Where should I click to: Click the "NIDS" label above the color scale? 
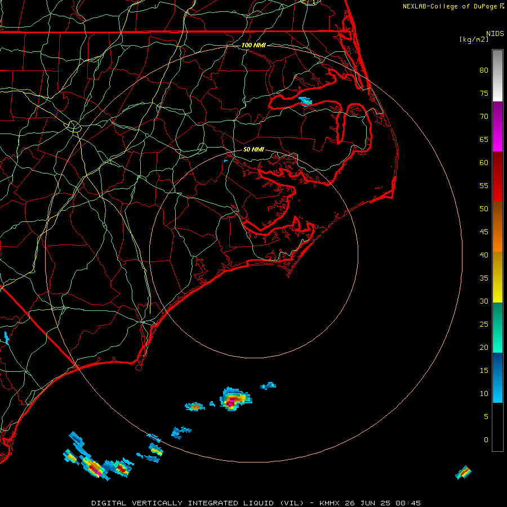pyautogui.click(x=495, y=34)
